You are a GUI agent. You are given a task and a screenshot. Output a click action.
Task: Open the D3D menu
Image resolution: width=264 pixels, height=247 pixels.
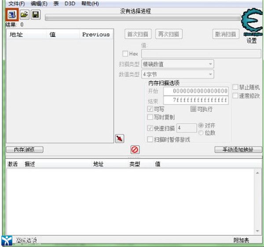[x=70, y=4]
